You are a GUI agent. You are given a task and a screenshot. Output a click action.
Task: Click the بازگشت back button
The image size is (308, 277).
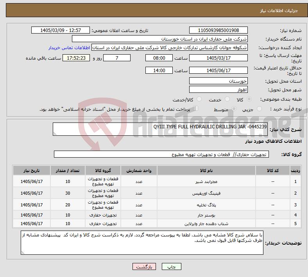[144, 266]
